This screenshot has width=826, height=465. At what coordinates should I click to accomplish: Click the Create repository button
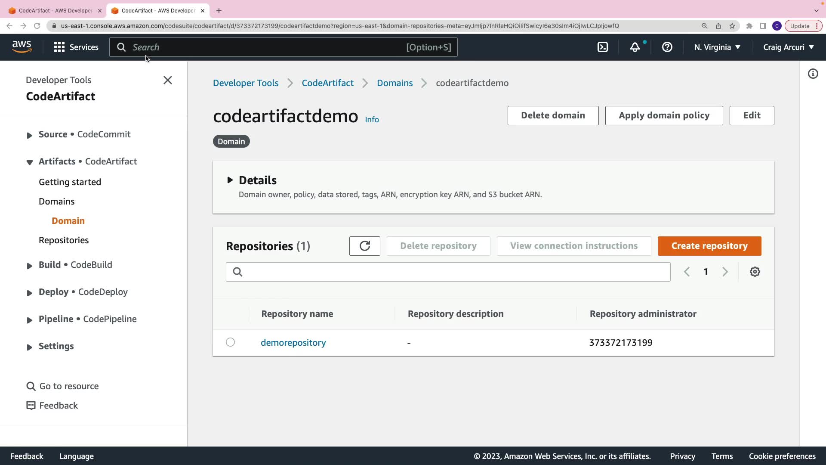[709, 246]
